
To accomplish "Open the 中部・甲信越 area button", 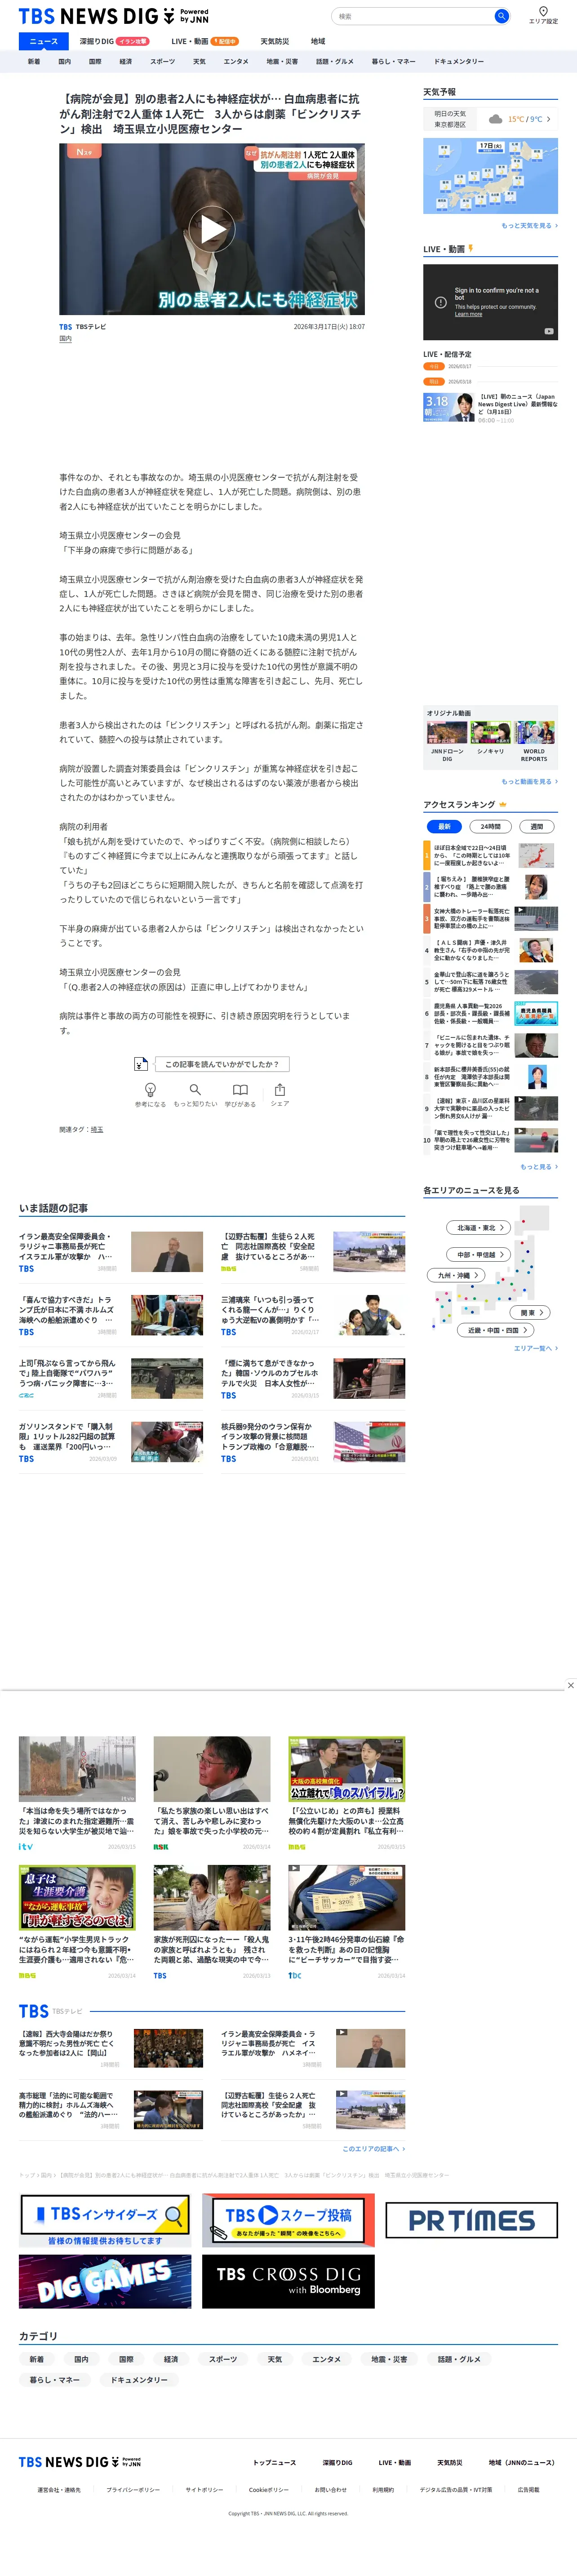I will tap(479, 1254).
